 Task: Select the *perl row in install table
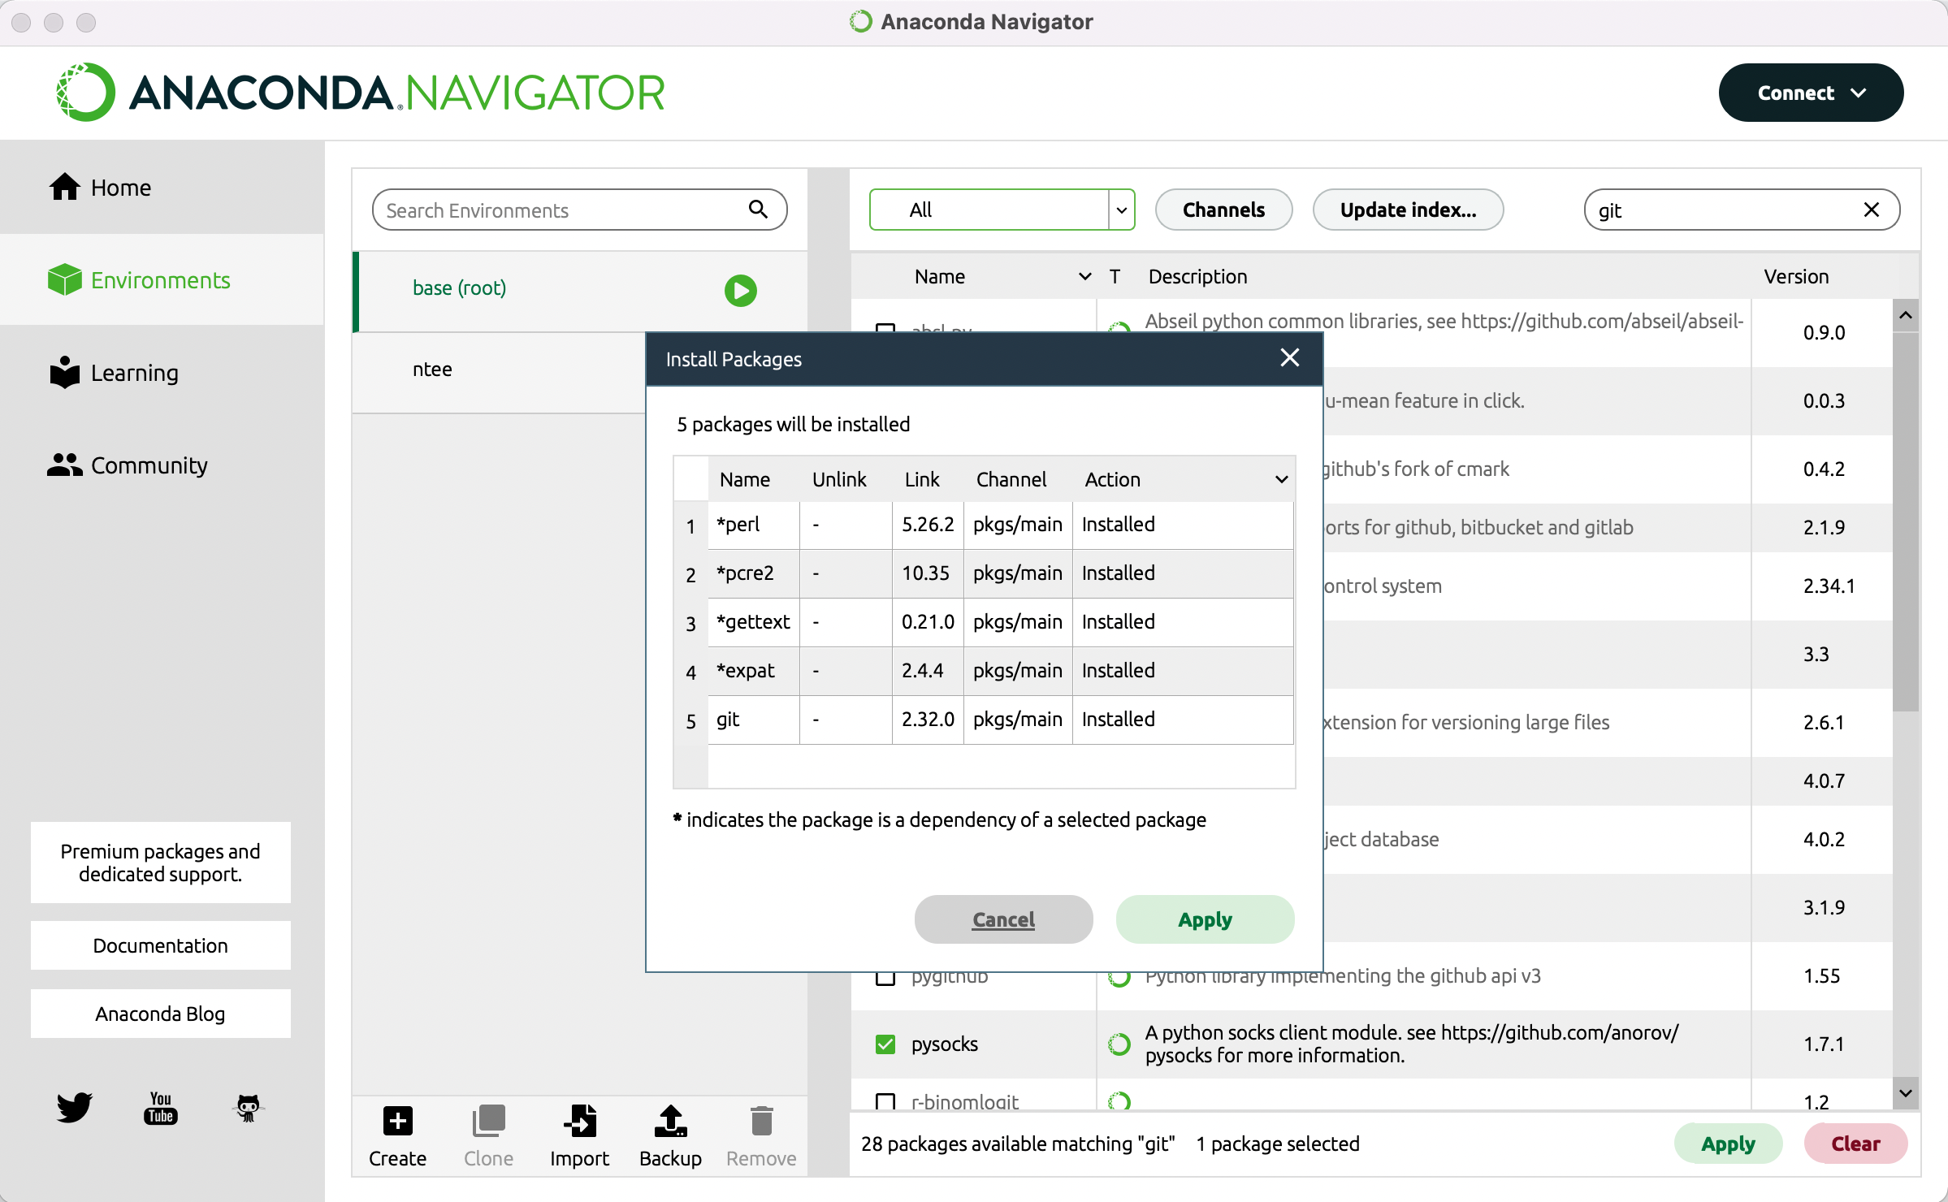click(983, 525)
